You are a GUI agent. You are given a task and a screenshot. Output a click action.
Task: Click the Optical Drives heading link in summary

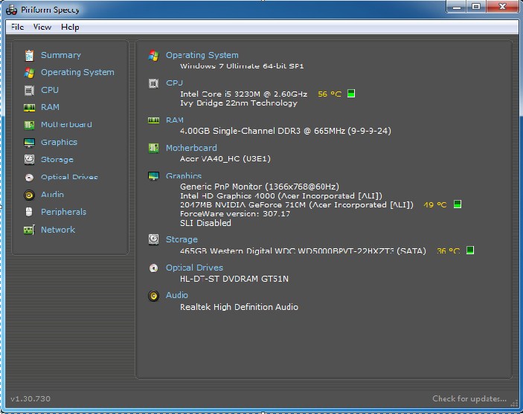tap(194, 268)
